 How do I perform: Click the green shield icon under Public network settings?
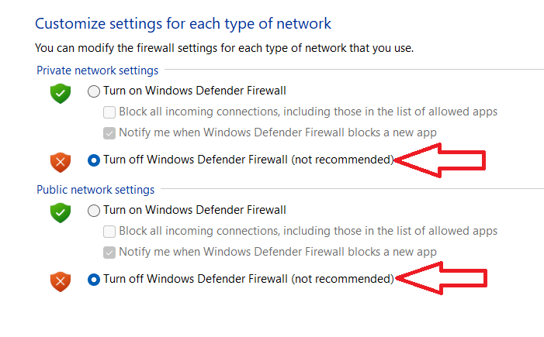click(61, 211)
